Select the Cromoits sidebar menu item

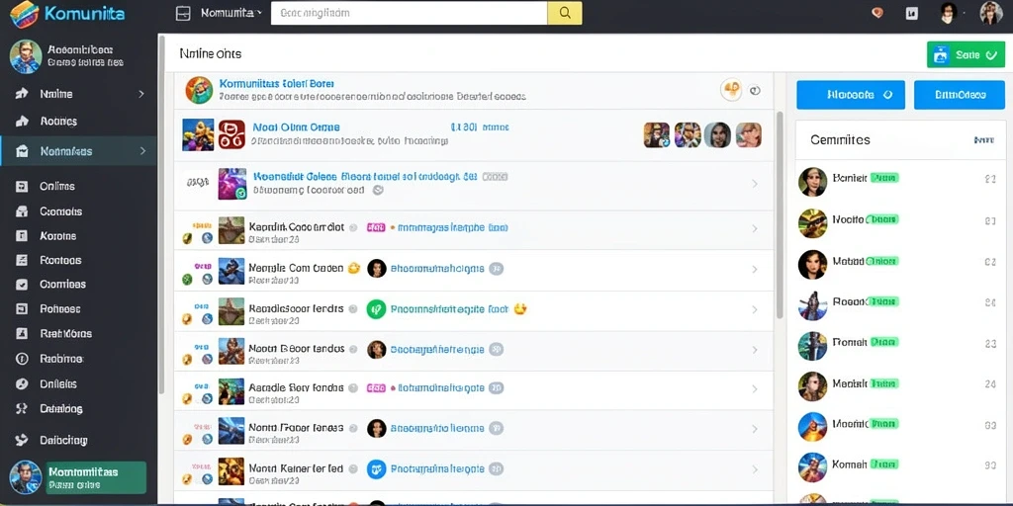pyautogui.click(x=78, y=211)
